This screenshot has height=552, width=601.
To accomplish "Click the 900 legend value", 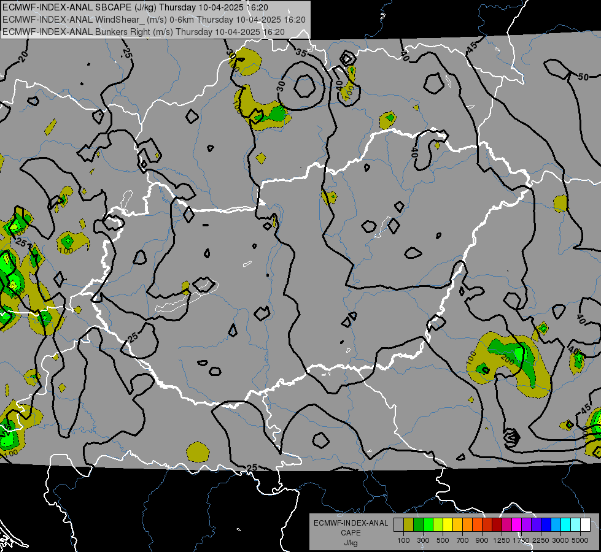I will [482, 540].
